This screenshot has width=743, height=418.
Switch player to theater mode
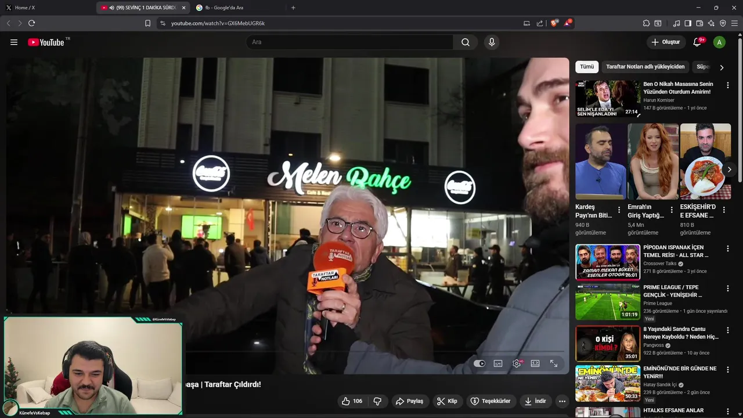tap(535, 363)
